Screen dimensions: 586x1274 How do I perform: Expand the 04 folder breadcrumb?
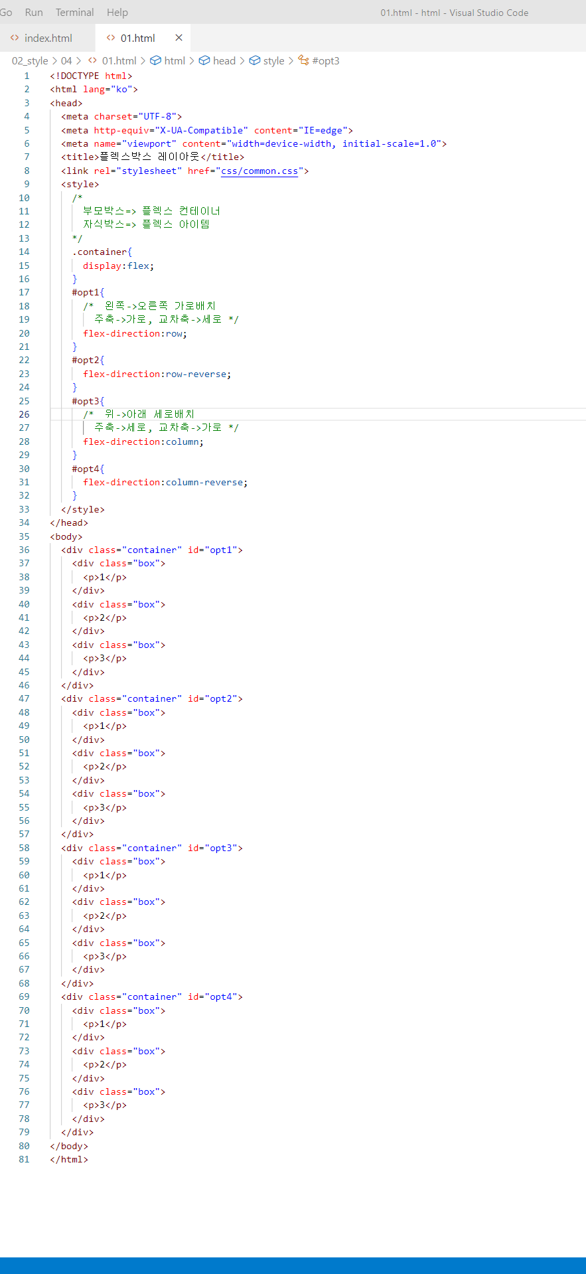(66, 61)
